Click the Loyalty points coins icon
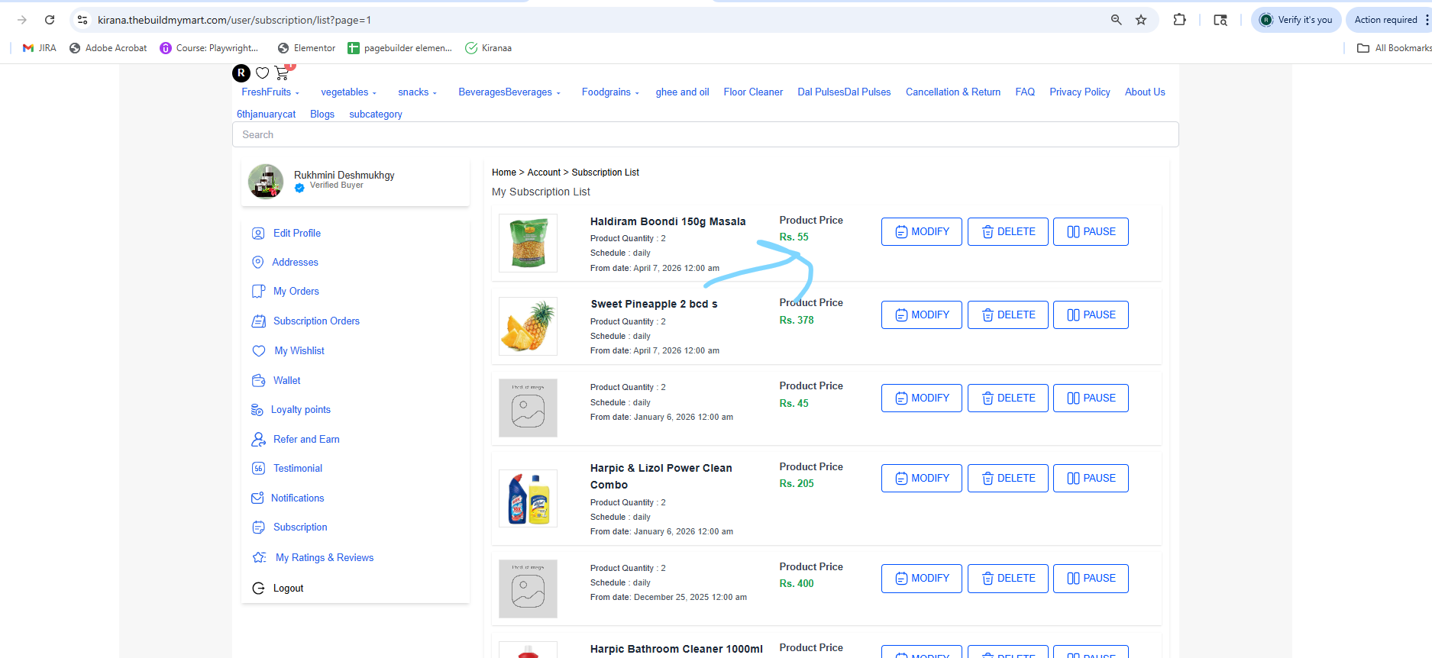 pos(257,410)
